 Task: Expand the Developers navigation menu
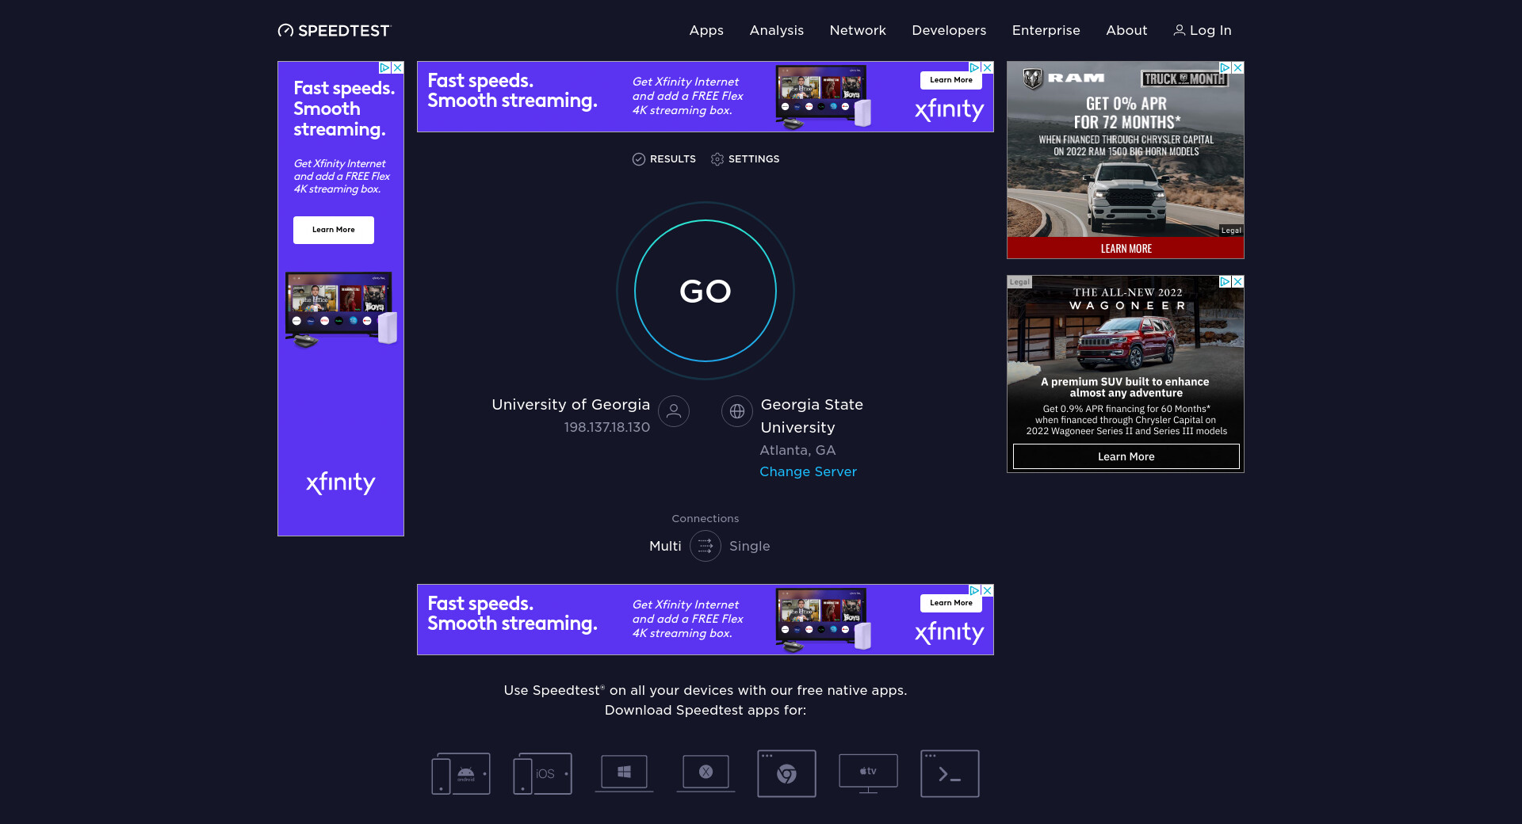[x=949, y=30]
